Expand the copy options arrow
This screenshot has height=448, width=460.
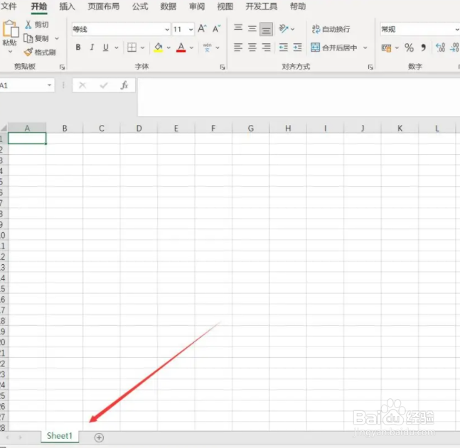coord(57,38)
